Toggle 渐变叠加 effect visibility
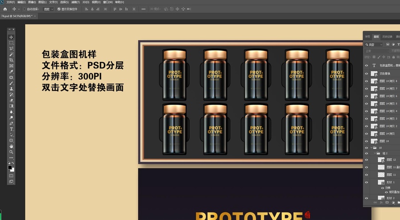This screenshot has height=220, width=400. [386, 192]
